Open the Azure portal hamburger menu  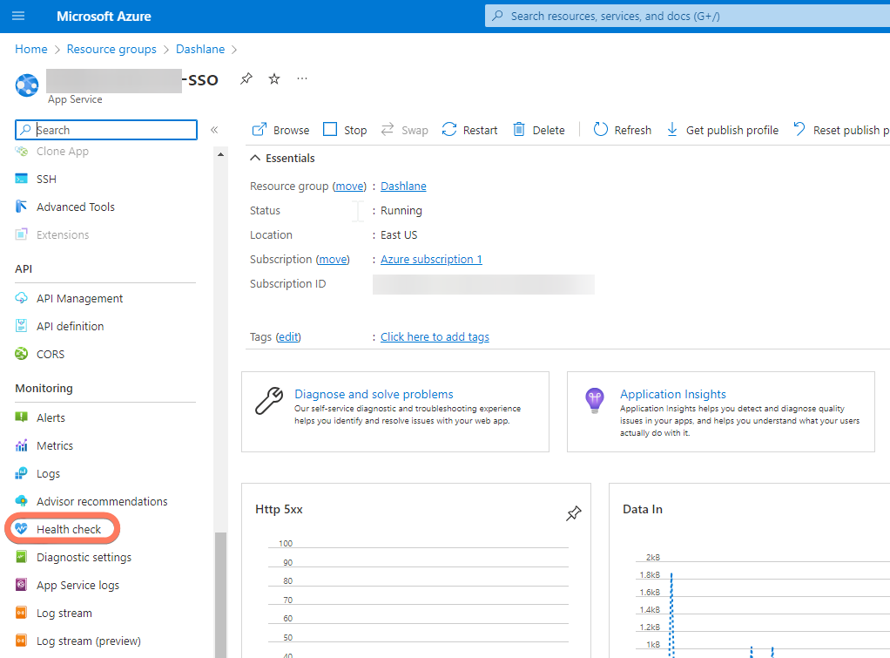click(x=18, y=16)
